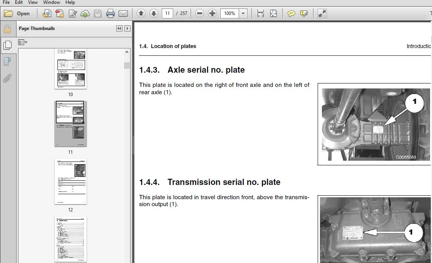Open the File menu

[6, 2]
